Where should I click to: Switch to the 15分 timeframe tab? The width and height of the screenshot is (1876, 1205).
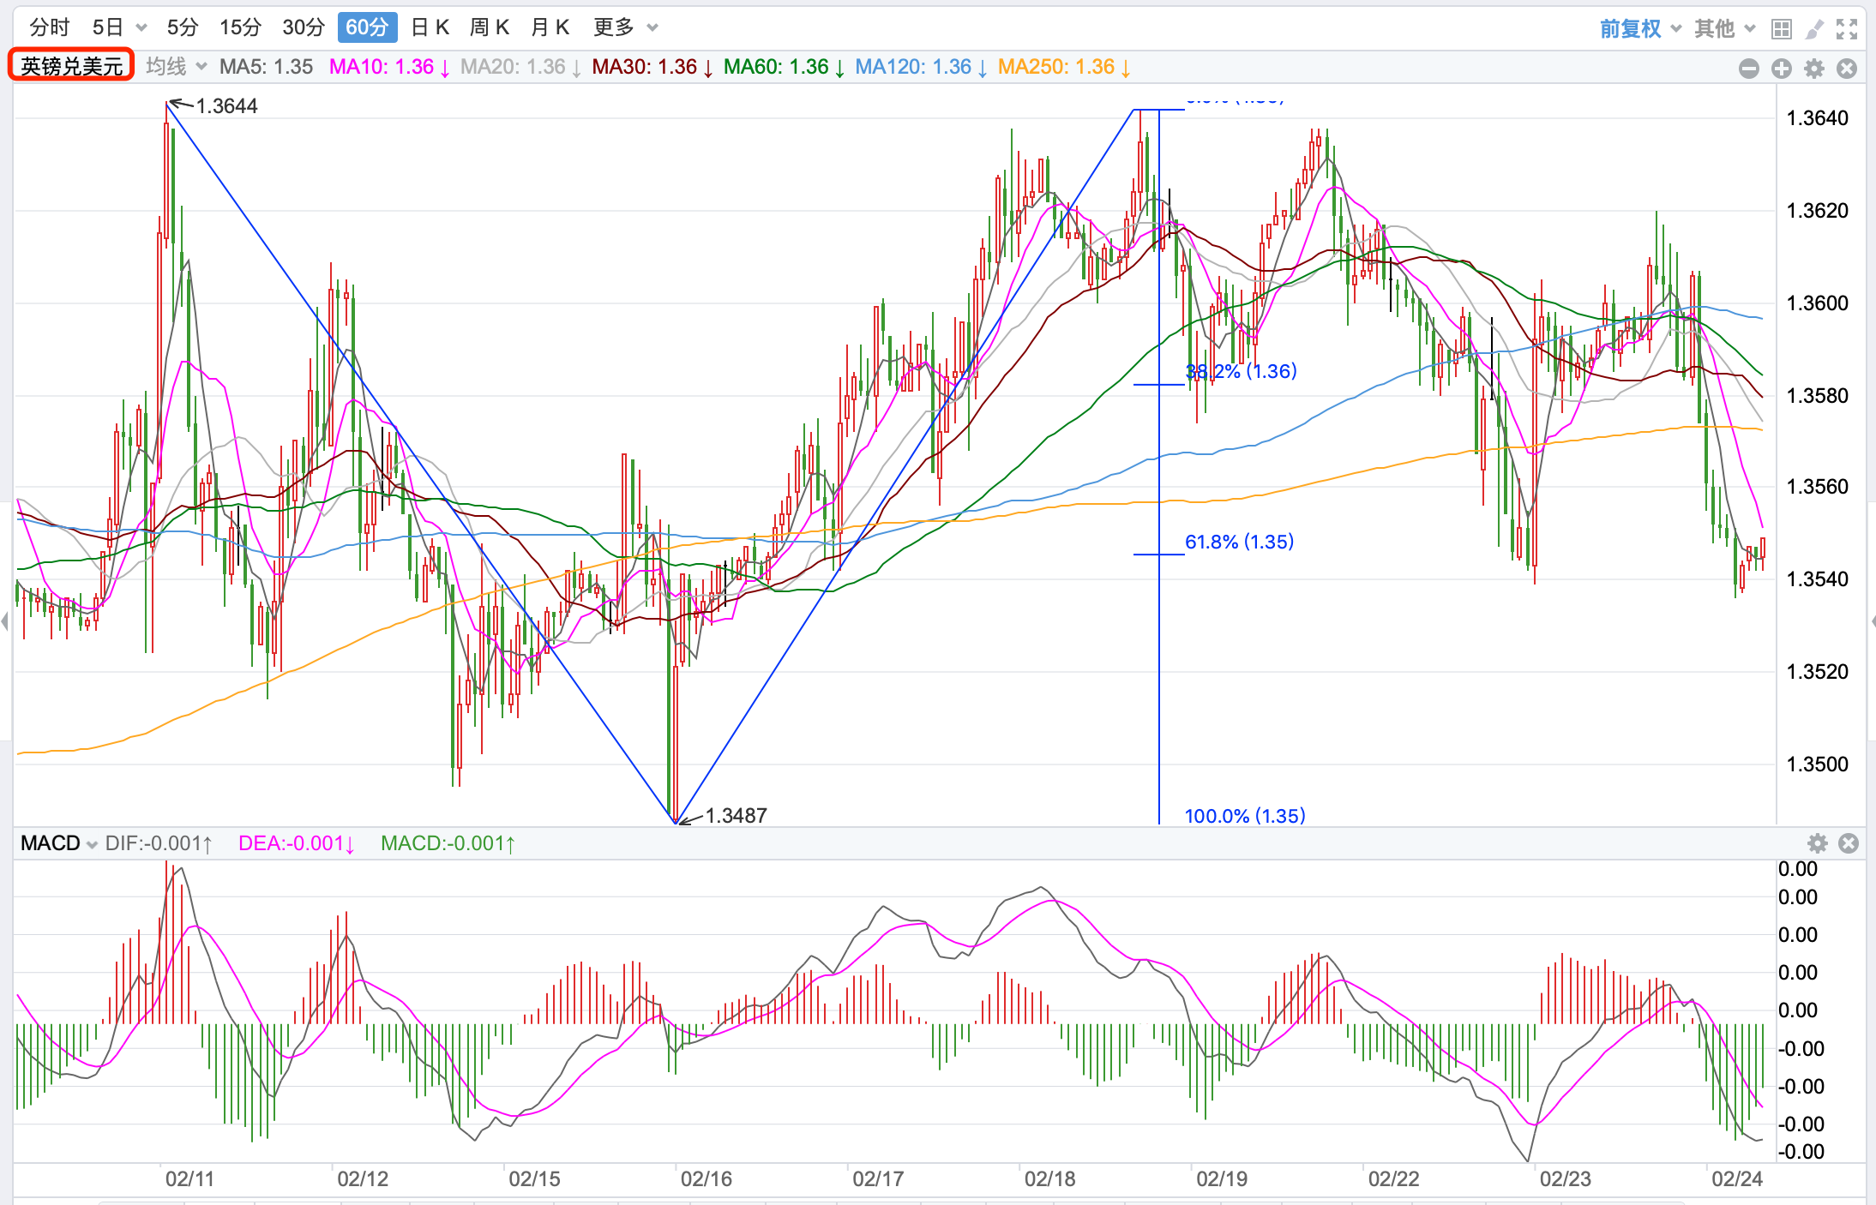pos(240,27)
